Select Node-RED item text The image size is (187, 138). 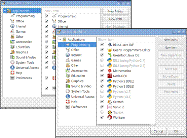[x=120, y=76]
